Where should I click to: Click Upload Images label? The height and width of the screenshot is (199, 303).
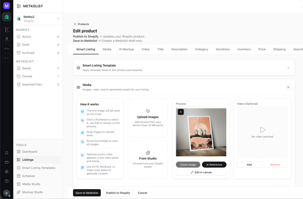coord(148,117)
